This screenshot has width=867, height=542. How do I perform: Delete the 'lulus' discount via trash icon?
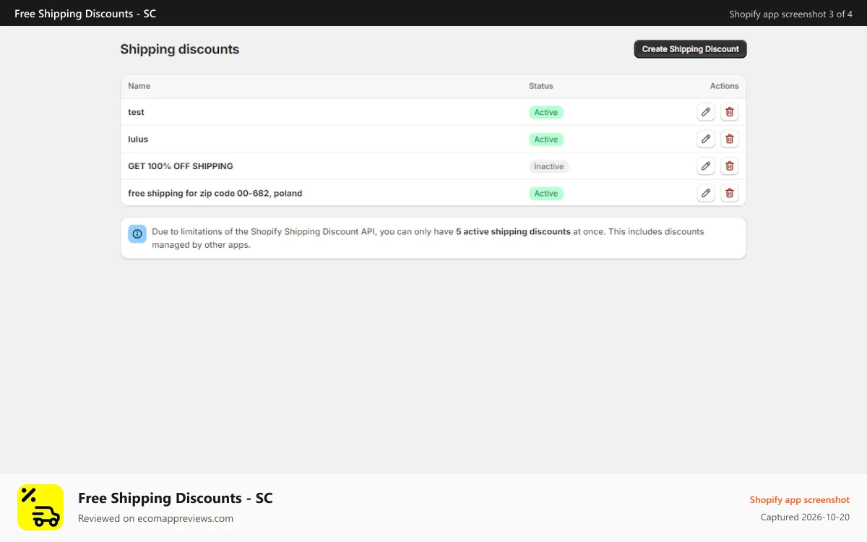730,139
